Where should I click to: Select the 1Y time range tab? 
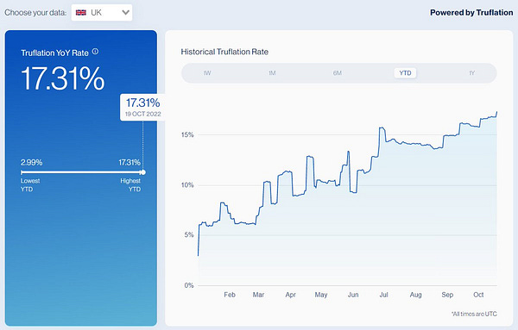tap(471, 73)
